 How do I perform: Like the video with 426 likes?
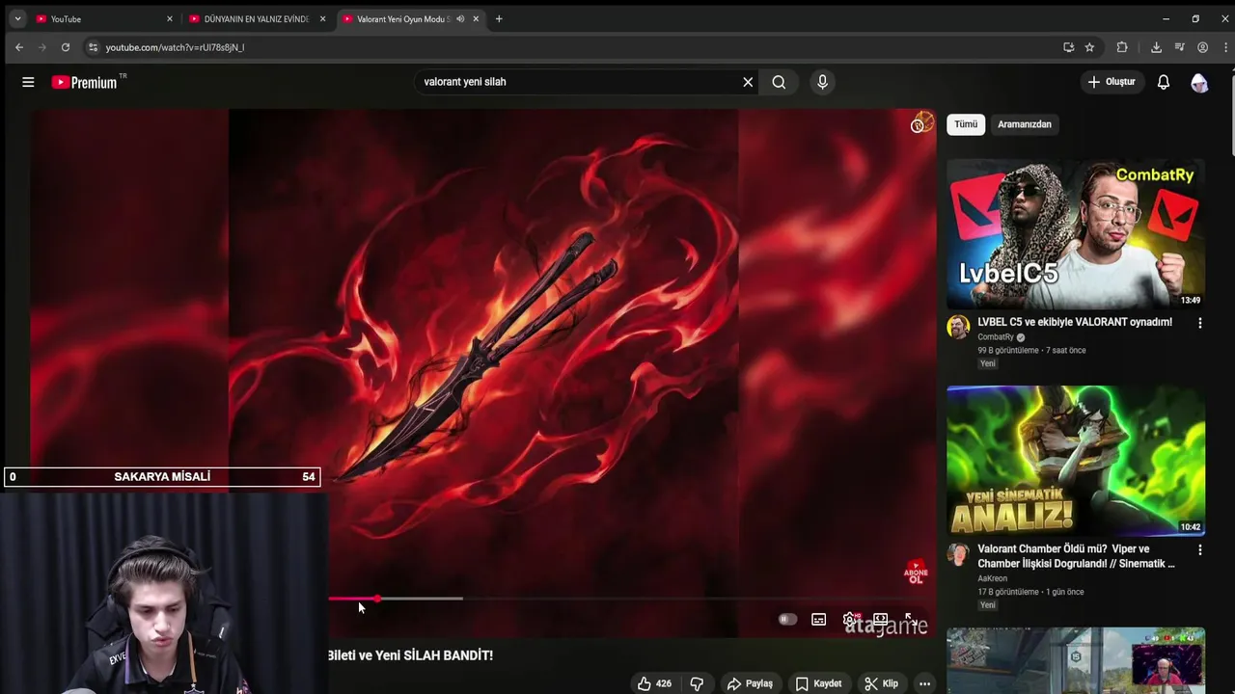[x=654, y=683]
